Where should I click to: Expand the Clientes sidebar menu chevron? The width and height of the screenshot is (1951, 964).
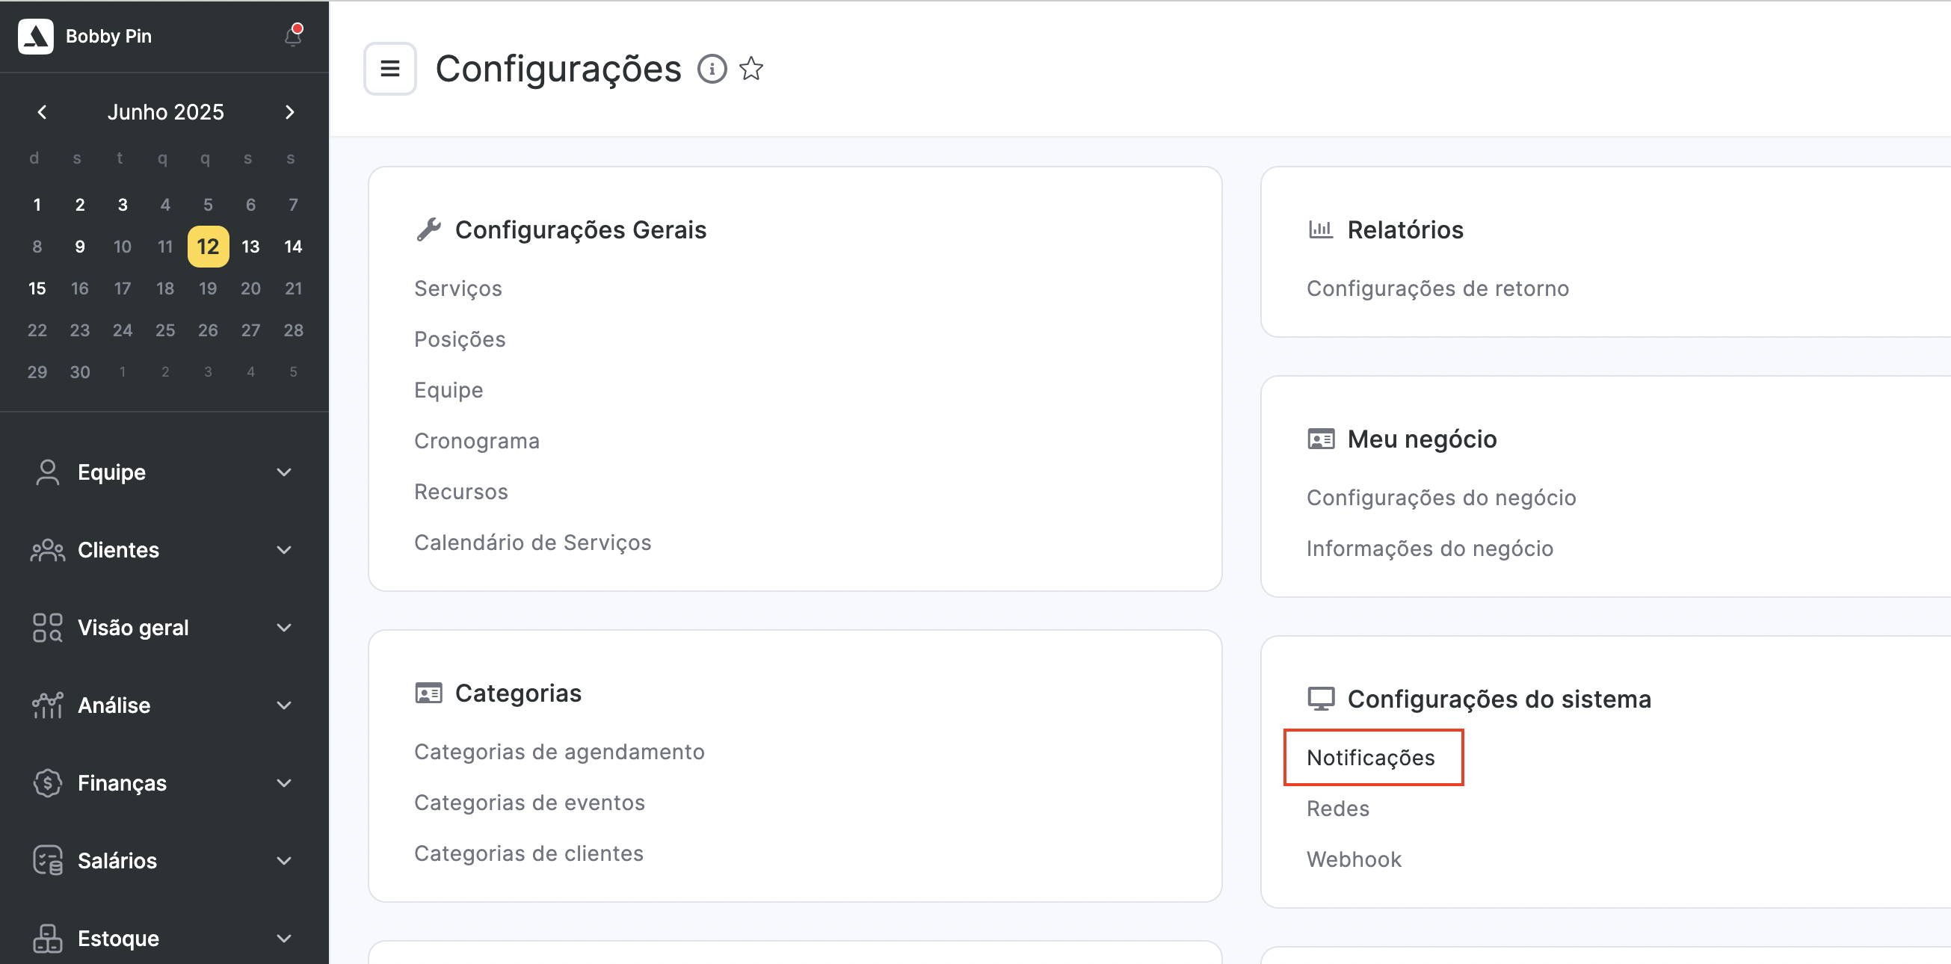pyautogui.click(x=284, y=550)
